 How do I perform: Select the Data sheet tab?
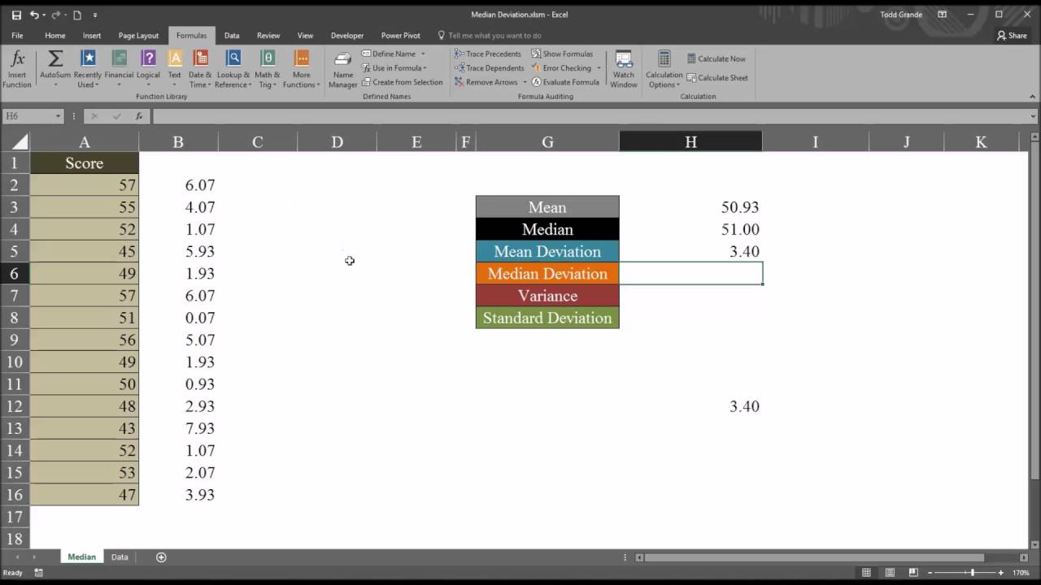[x=120, y=557]
